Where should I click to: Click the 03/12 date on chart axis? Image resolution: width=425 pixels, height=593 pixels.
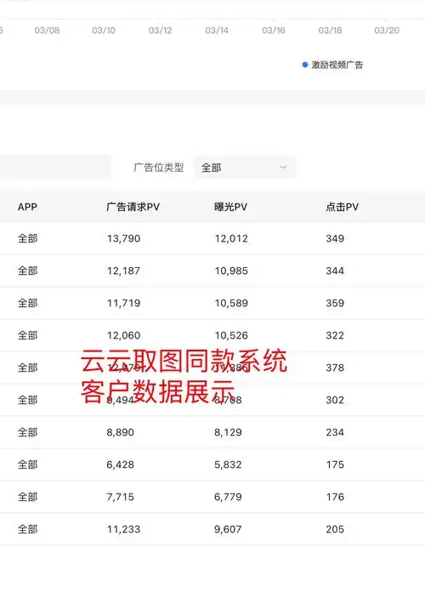click(x=160, y=31)
